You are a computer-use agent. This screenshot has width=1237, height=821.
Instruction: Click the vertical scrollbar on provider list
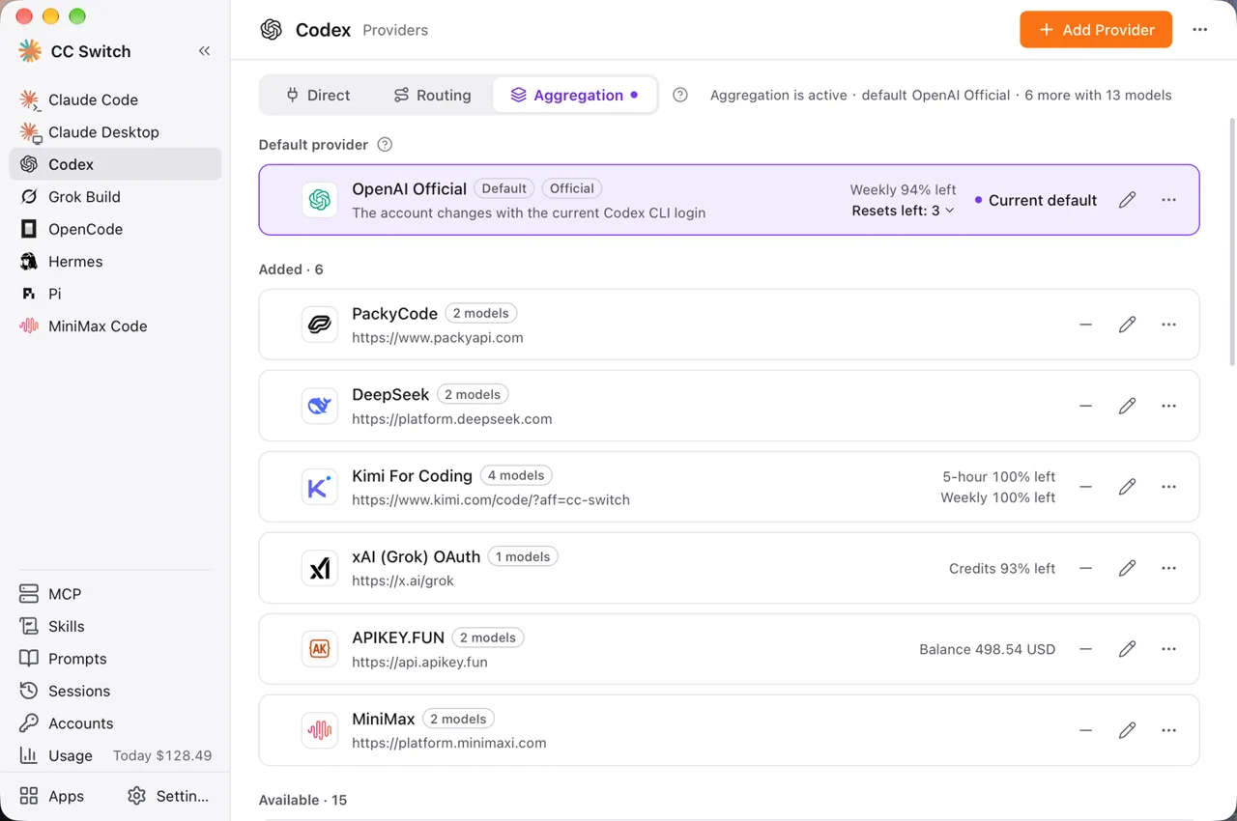tap(1231, 241)
